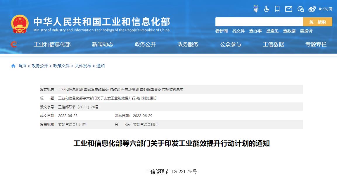Go to 通知 in breadcrumb
Viewport: 337px width, 182px height.
[100, 66]
